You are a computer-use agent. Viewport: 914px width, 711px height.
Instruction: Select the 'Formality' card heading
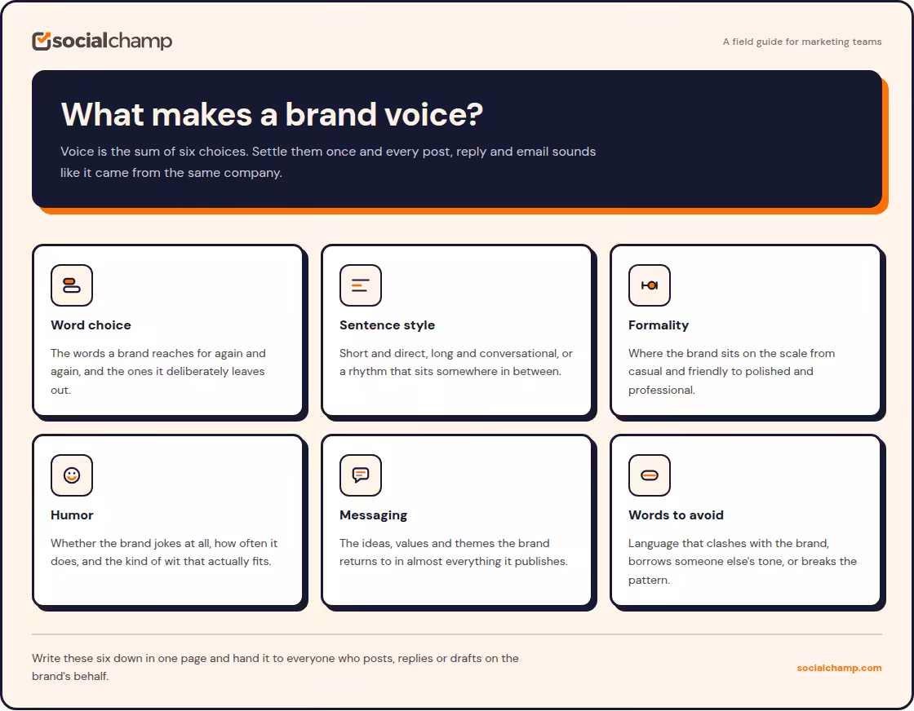point(659,325)
